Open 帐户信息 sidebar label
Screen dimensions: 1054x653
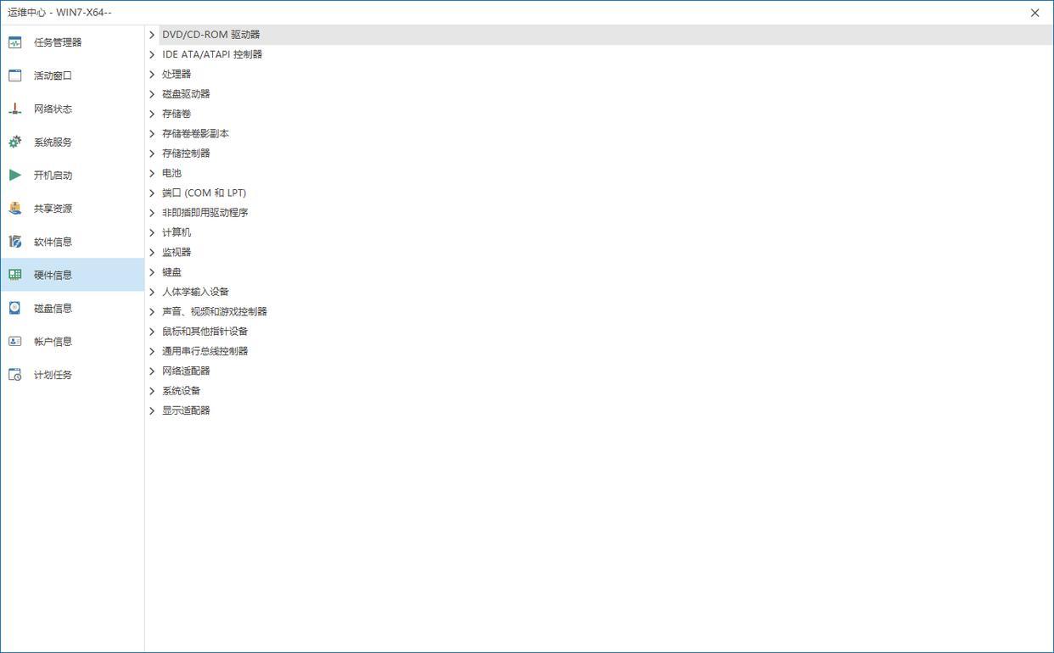click(53, 341)
